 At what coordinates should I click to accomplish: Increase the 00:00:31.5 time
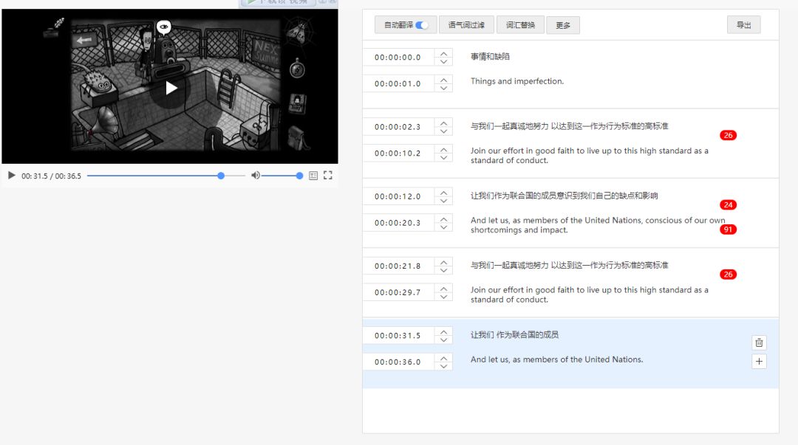pyautogui.click(x=444, y=331)
